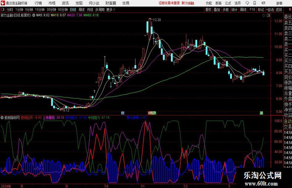The height and width of the screenshot is (188, 292).
Task: Open the mobile phone icon
Action: coord(255,3)
